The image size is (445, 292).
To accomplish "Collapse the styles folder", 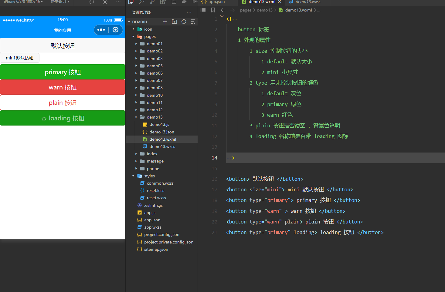I will (x=133, y=176).
